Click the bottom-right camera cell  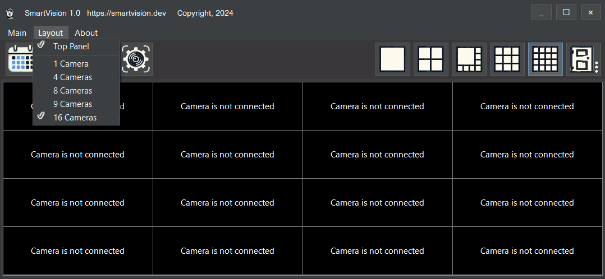(527, 250)
